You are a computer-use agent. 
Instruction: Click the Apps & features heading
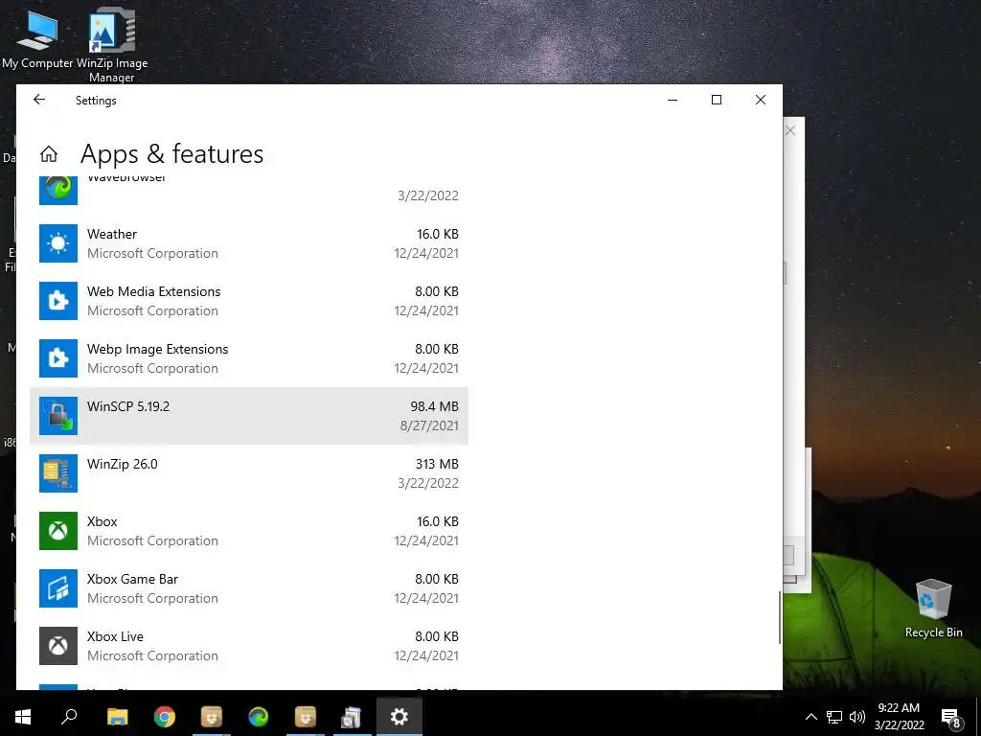pos(172,154)
